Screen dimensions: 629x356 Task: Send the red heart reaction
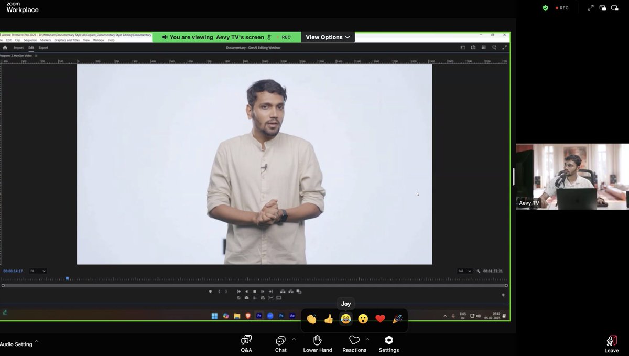pyautogui.click(x=380, y=319)
